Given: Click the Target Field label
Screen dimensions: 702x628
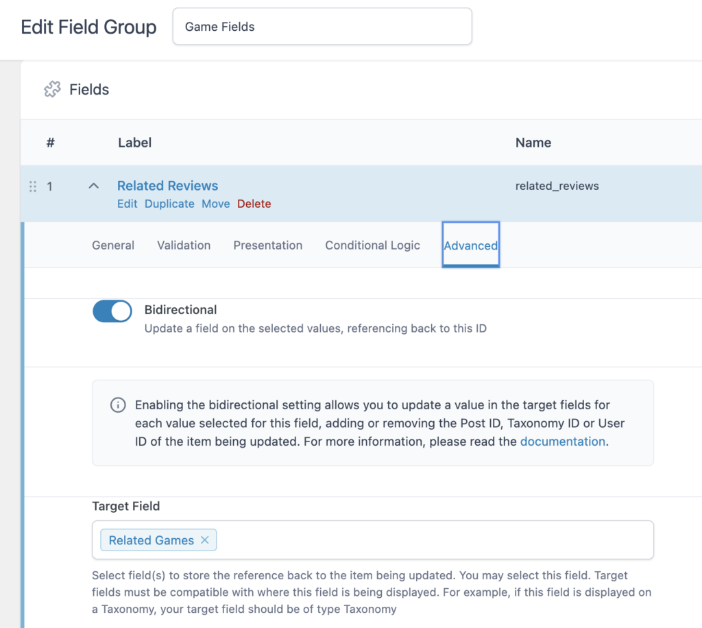Looking at the screenshot, I should 126,506.
